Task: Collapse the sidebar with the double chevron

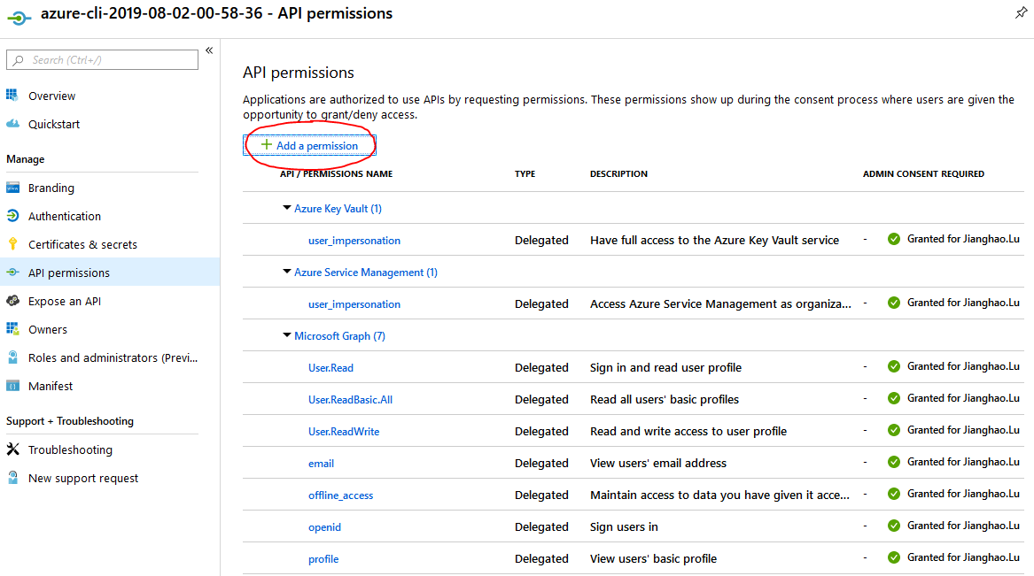Action: point(209,50)
